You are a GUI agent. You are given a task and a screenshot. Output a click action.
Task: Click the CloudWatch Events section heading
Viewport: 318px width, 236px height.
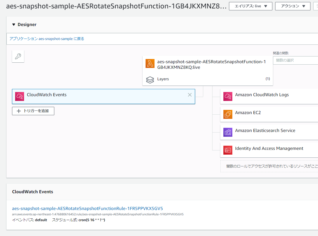pyautogui.click(x=32, y=192)
